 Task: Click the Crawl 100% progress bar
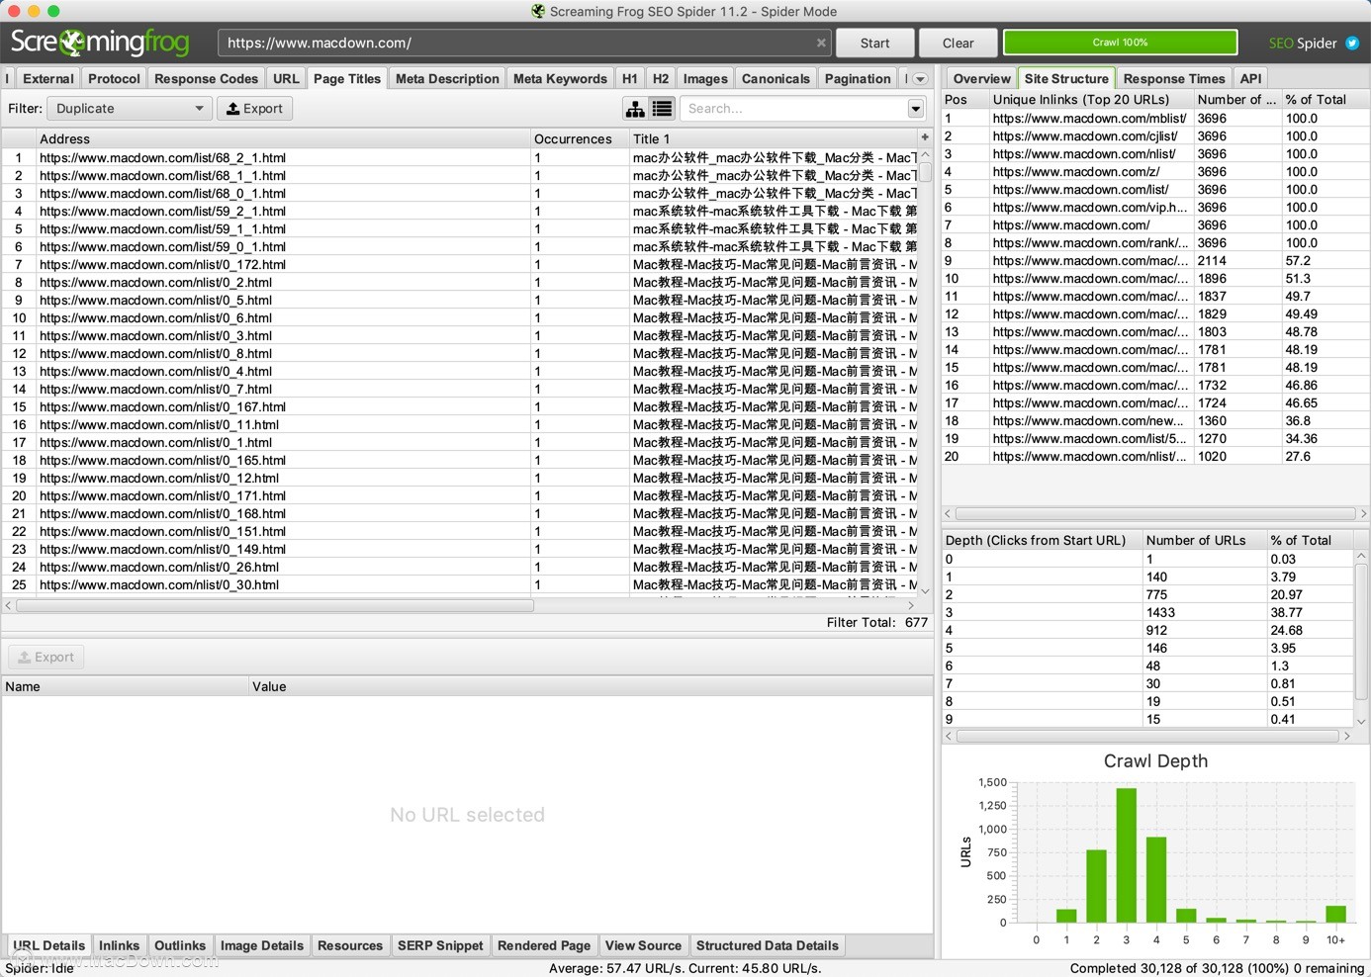point(1120,43)
